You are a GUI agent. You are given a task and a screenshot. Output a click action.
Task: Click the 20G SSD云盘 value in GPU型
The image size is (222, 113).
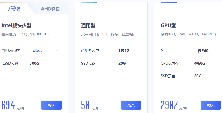(x=198, y=76)
